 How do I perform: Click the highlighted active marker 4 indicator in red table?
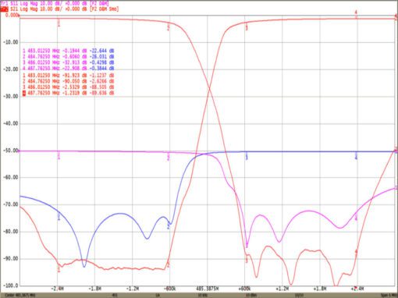(x=24, y=93)
